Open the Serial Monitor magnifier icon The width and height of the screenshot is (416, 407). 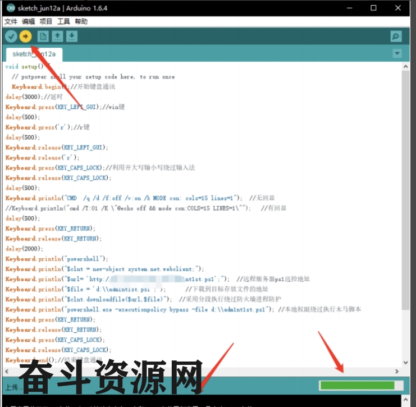click(x=396, y=36)
